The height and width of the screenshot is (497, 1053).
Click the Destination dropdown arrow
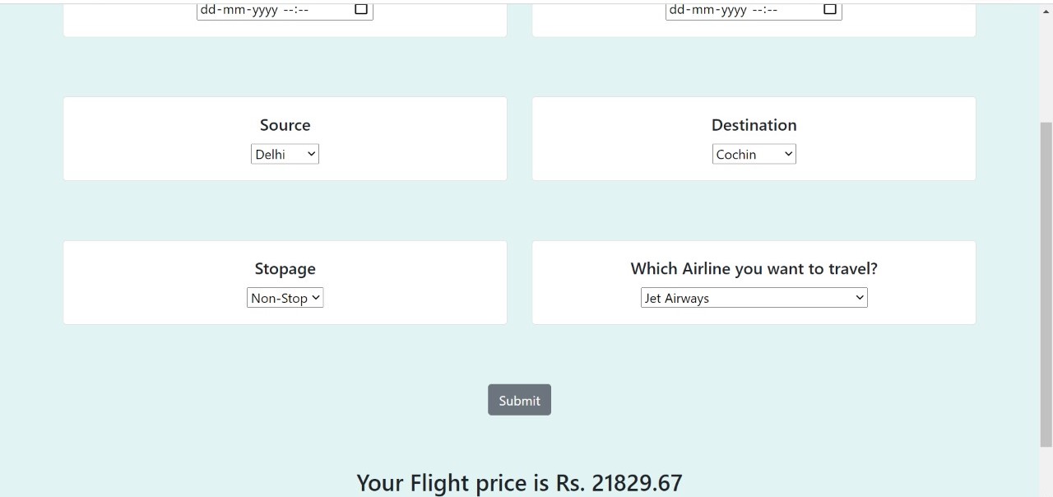(x=787, y=154)
